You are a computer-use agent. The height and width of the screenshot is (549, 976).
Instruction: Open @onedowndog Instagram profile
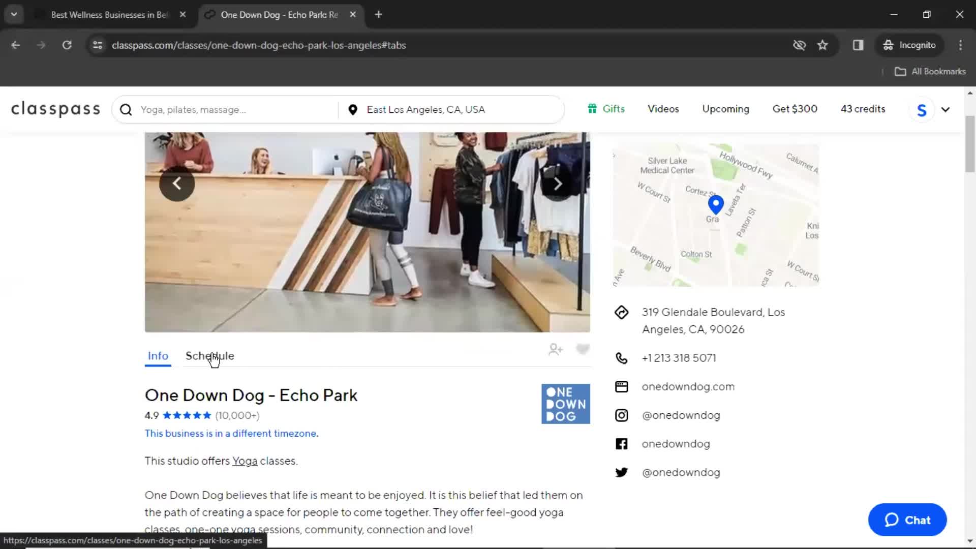[681, 415]
